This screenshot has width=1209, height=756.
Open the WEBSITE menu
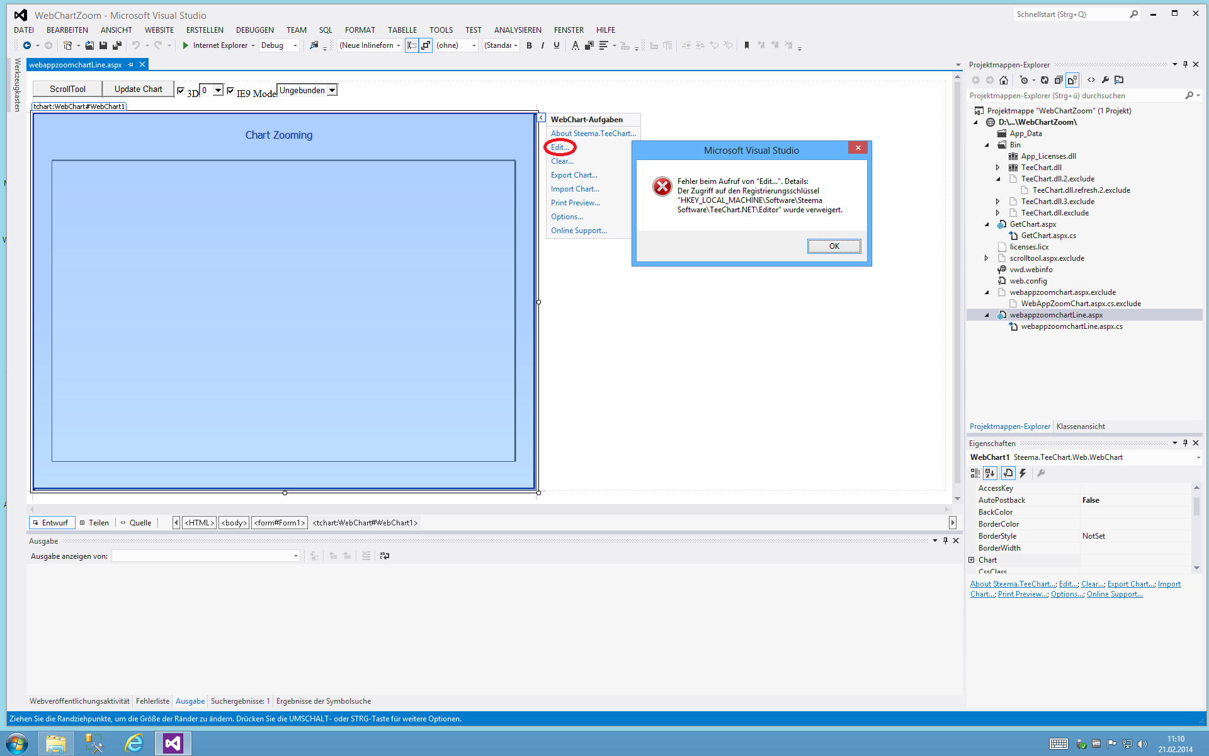[159, 30]
